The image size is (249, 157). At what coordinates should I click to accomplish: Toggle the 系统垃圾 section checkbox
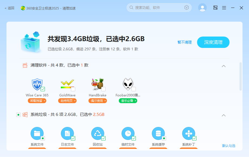pyautogui.click(x=18, y=115)
